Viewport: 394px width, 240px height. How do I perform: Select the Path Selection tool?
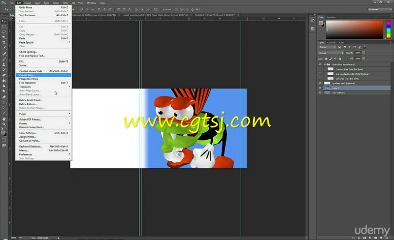[4, 108]
